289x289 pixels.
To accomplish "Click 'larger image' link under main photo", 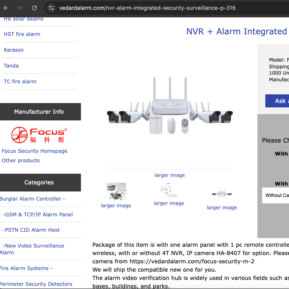I will tap(170, 175).
